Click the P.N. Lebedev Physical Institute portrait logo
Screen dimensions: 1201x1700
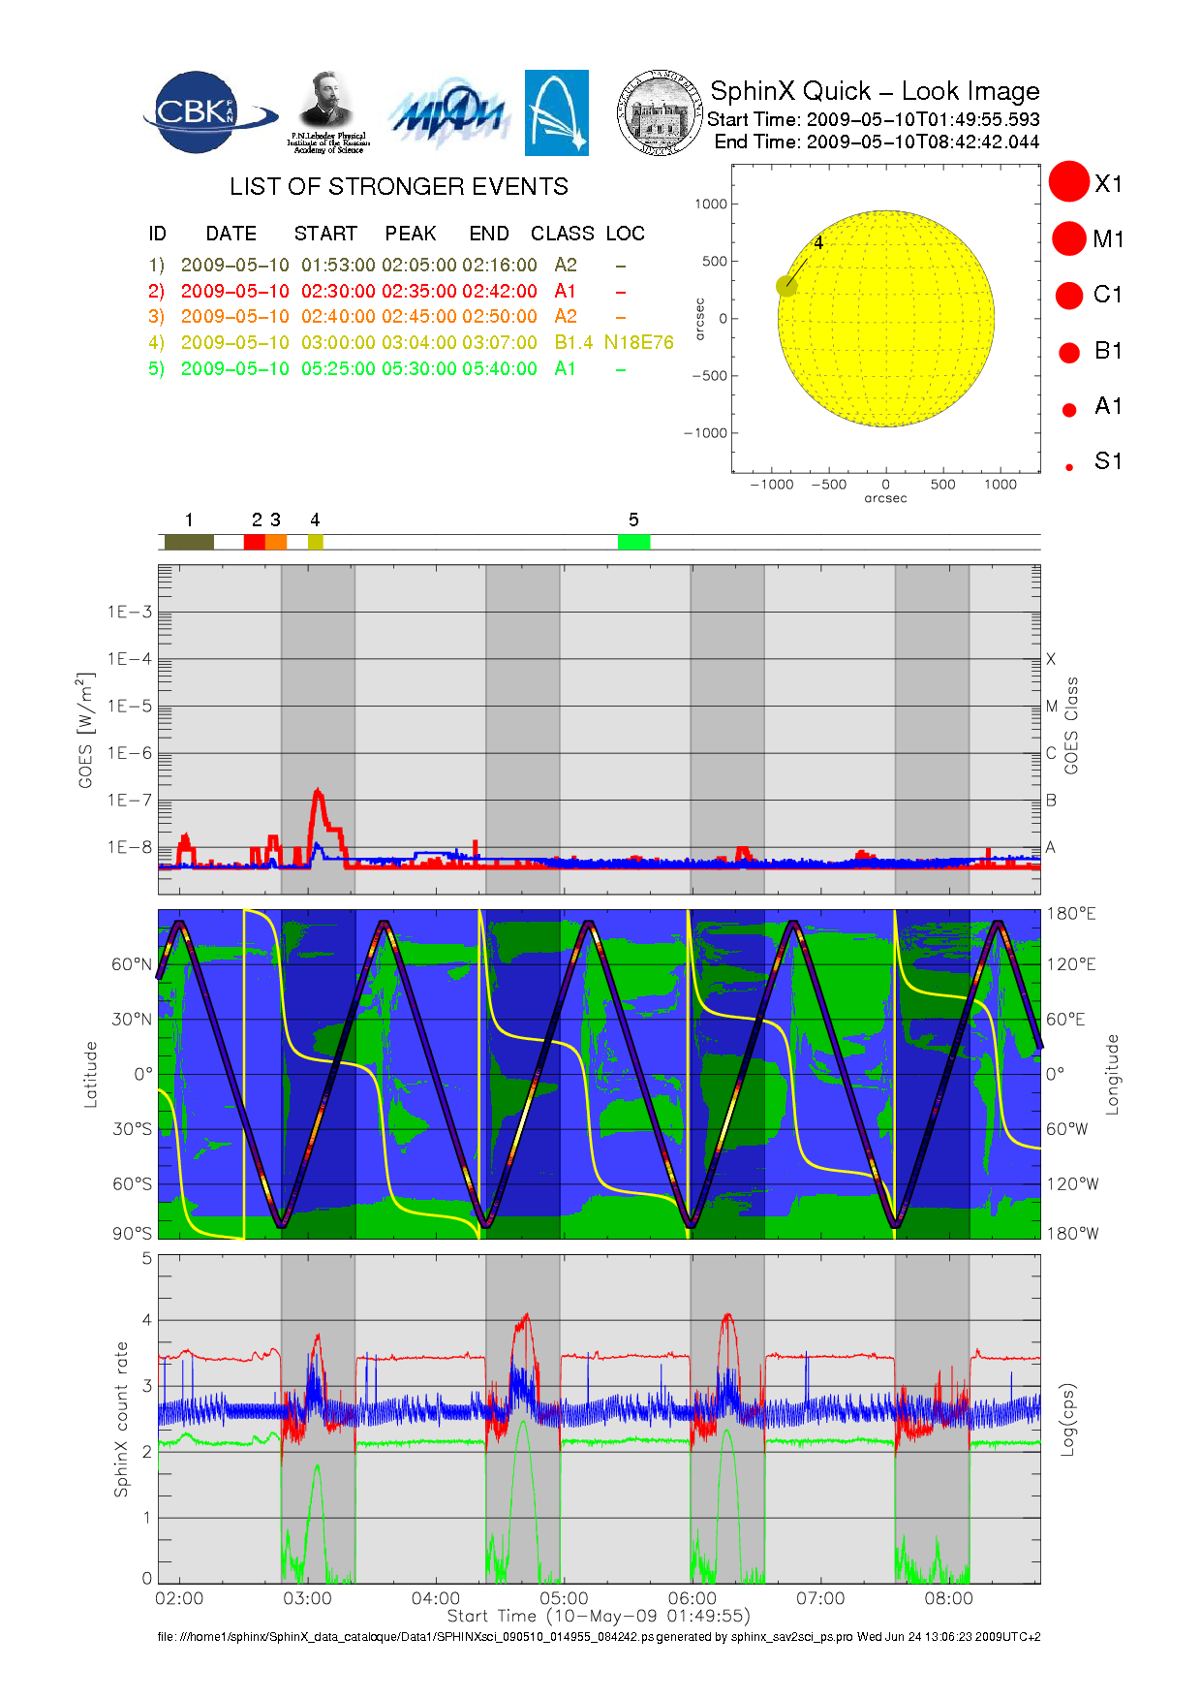coord(327,111)
